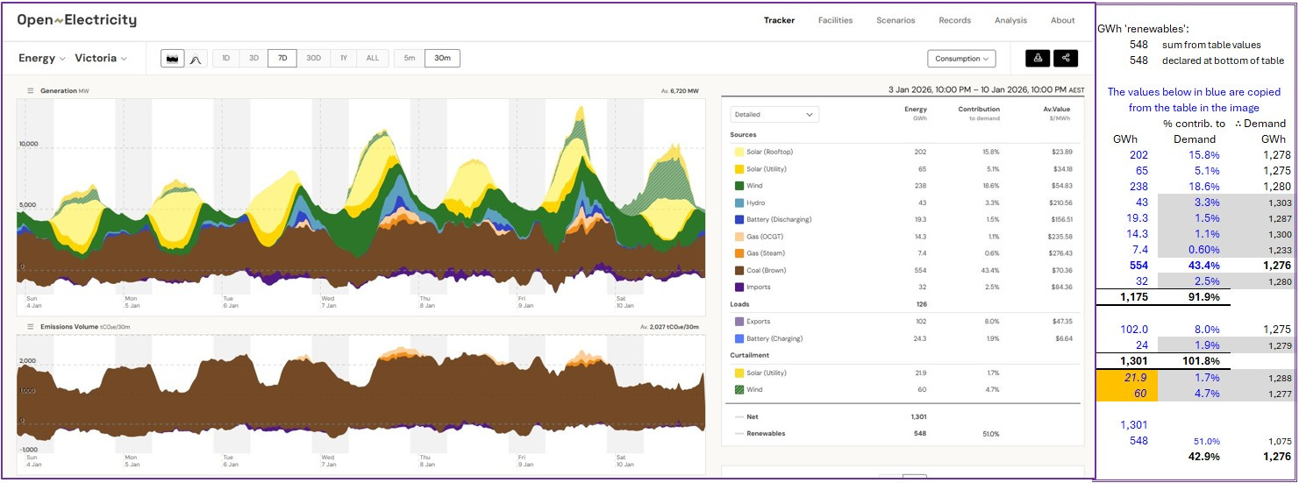Toggle curtailment Wind hatched square

pos(738,389)
